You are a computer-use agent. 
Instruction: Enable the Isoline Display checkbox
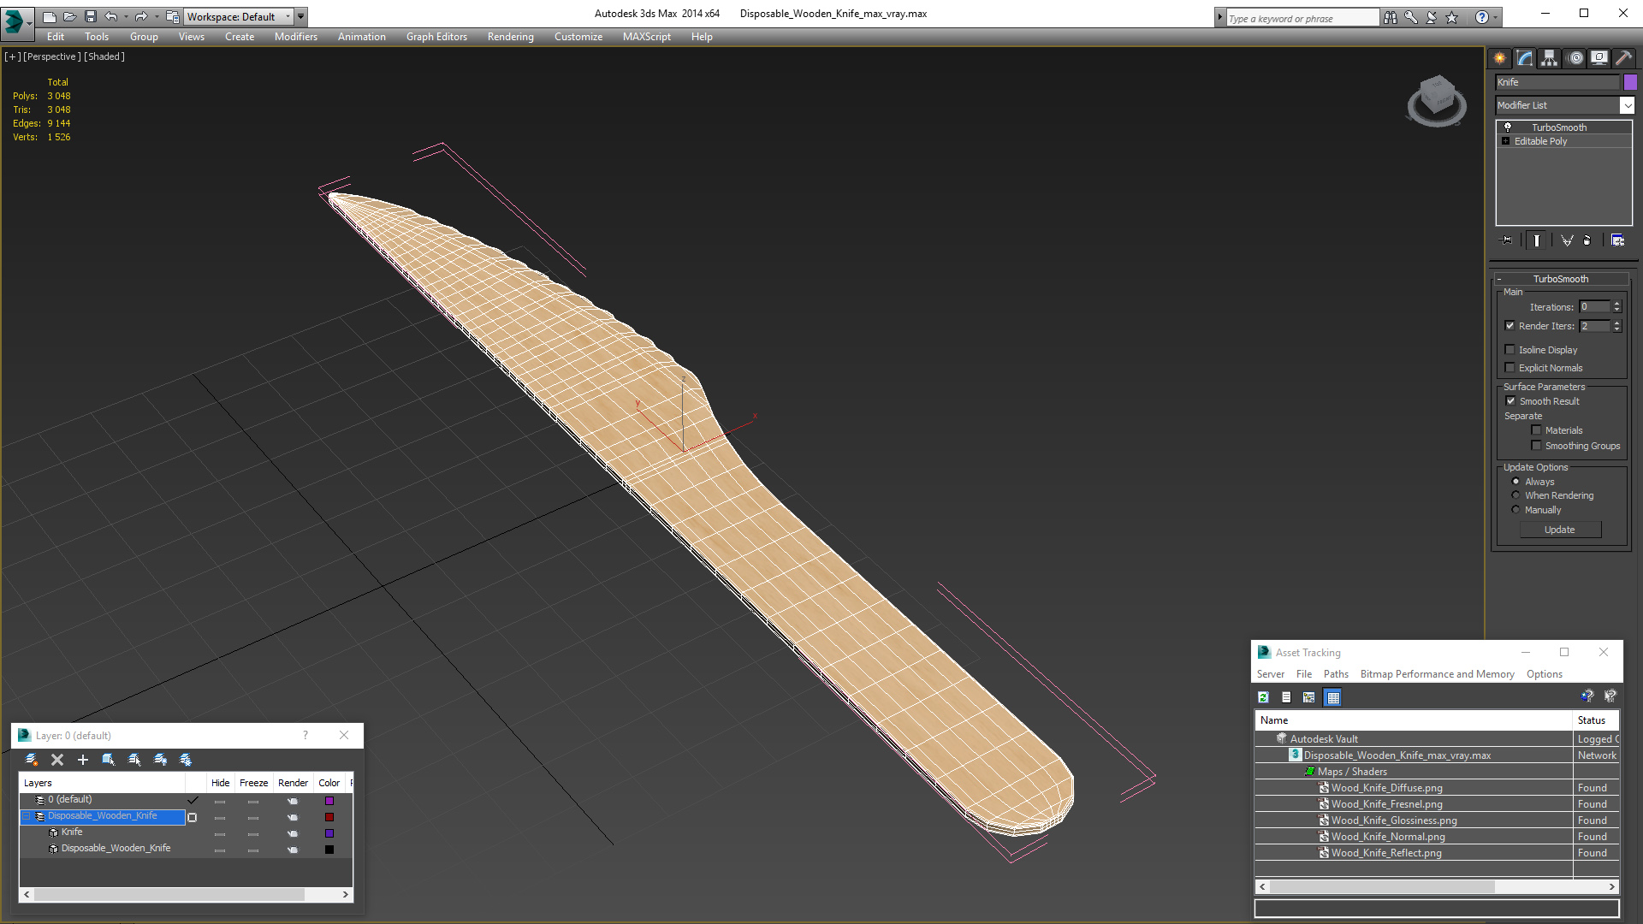[x=1510, y=350]
